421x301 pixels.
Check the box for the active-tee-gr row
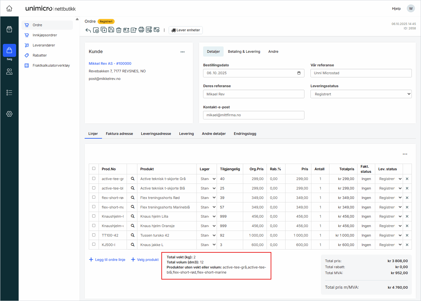(94, 178)
